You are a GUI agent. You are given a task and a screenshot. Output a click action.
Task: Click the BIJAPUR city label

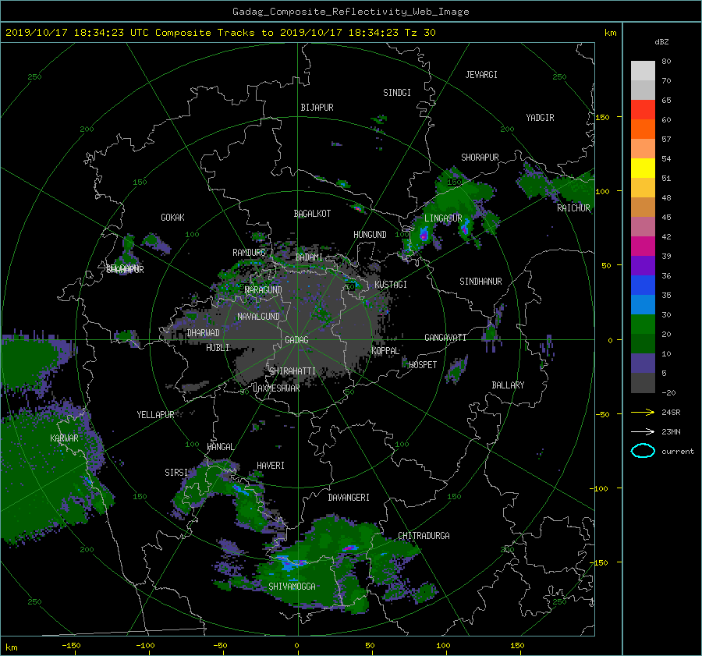(317, 108)
